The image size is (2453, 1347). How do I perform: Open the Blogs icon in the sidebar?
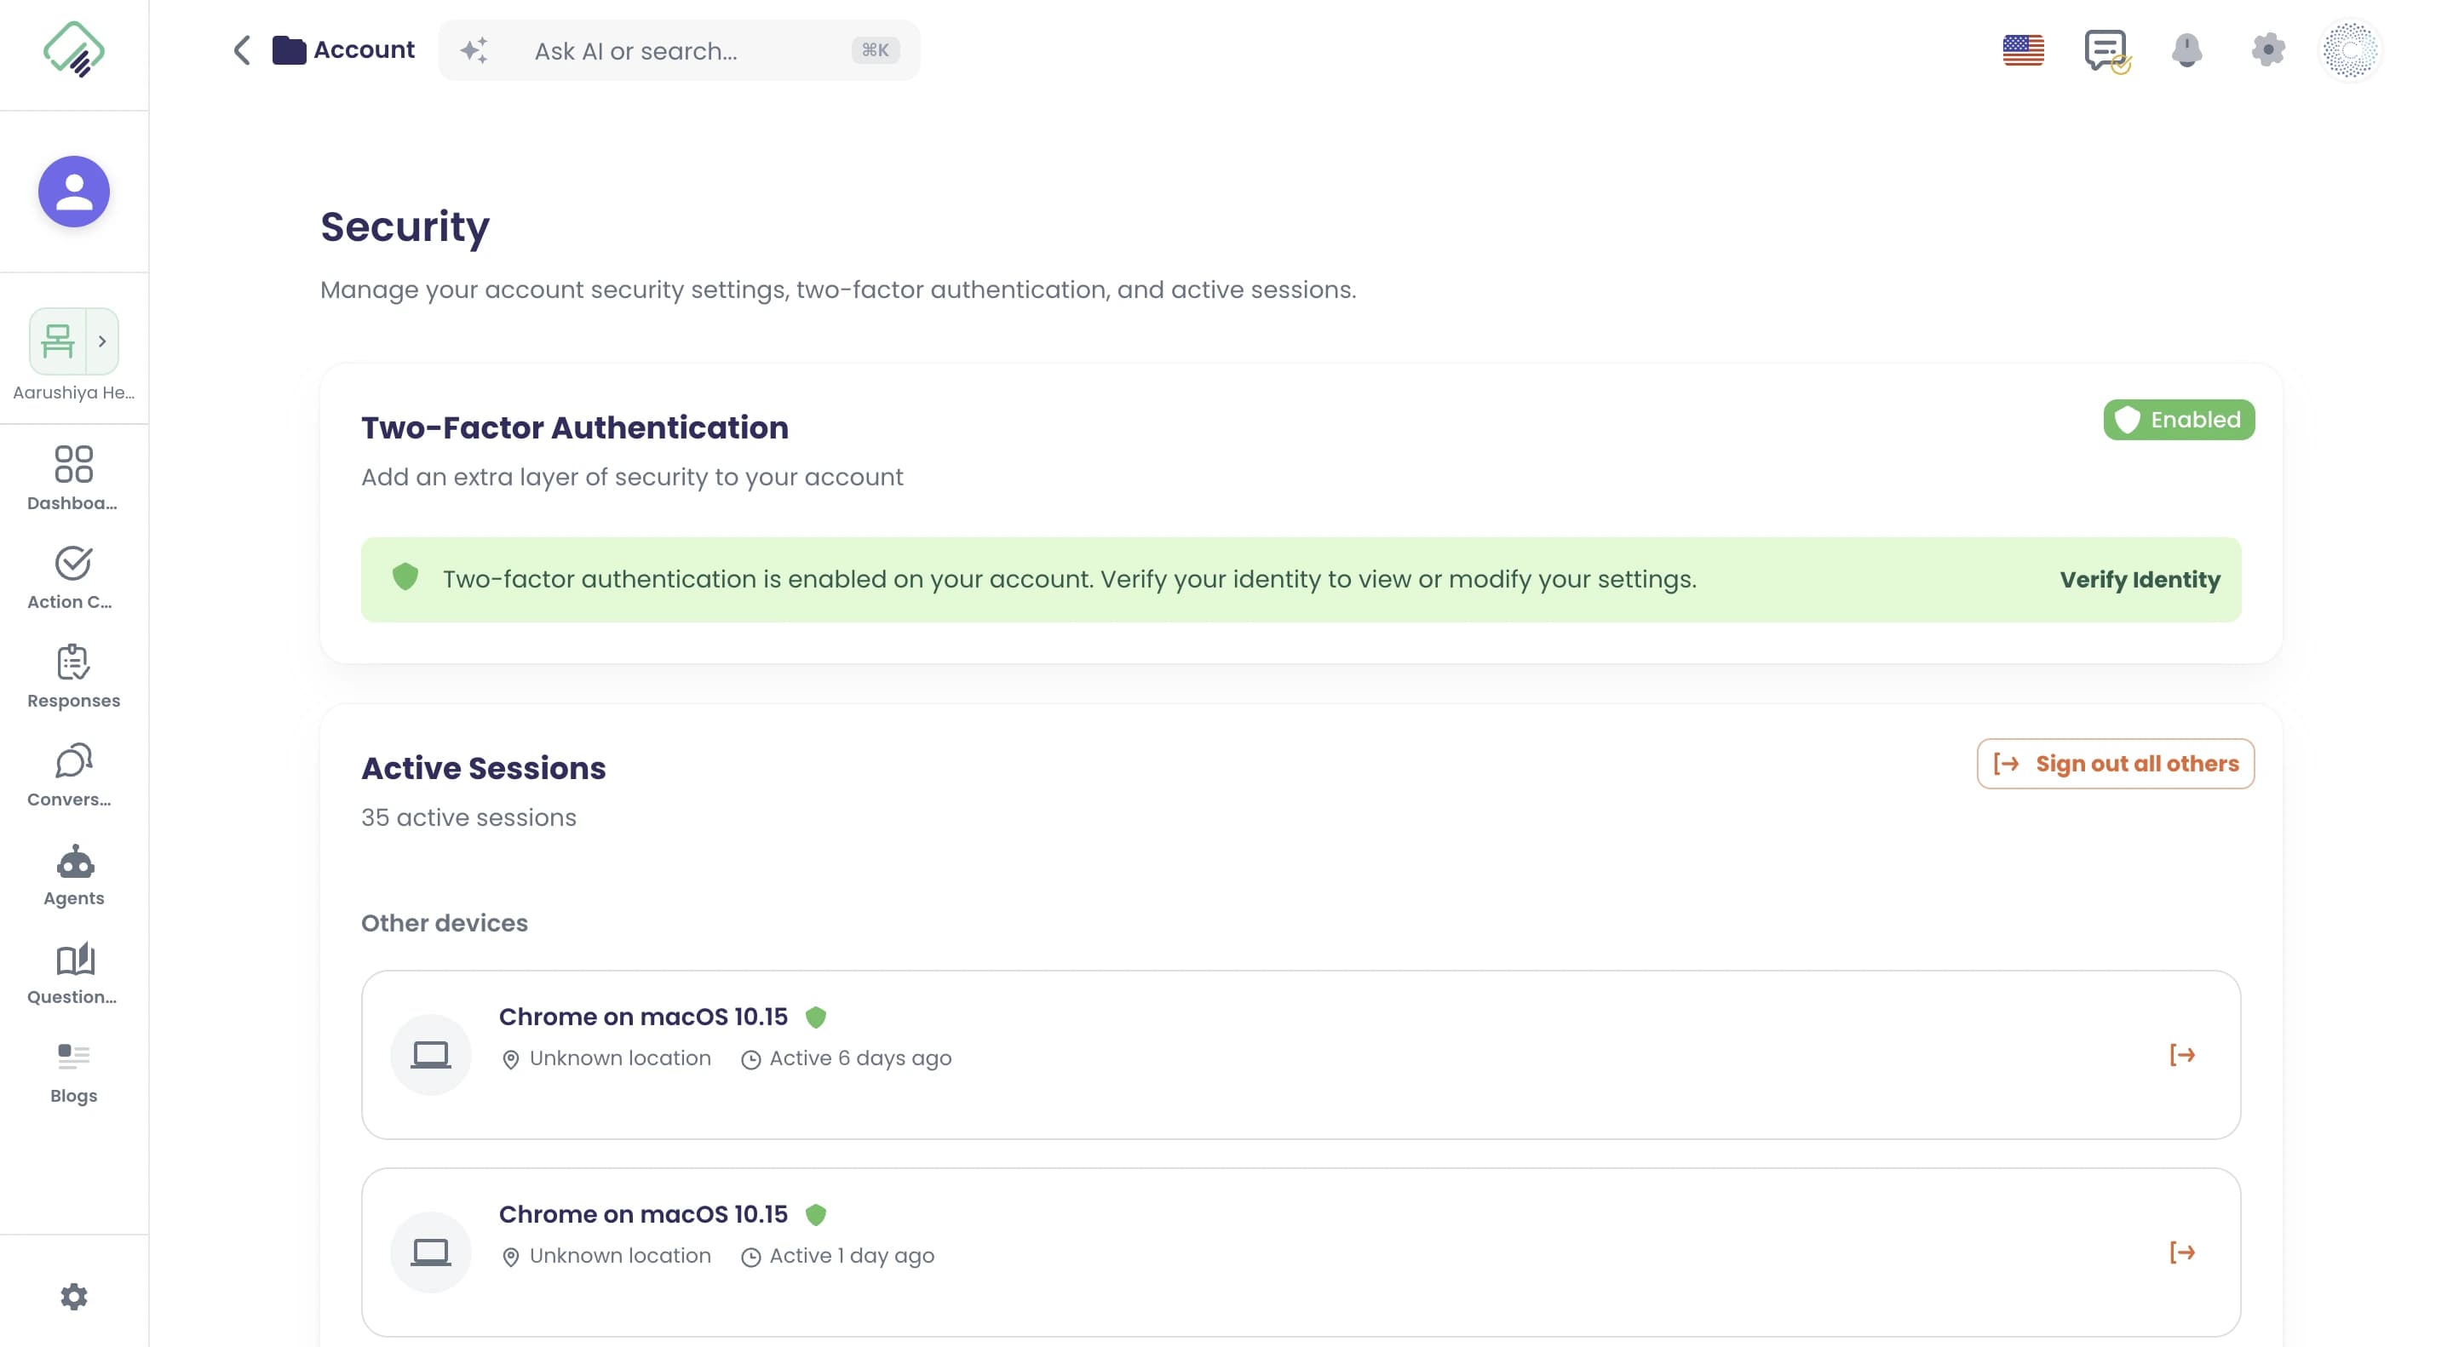73,1057
